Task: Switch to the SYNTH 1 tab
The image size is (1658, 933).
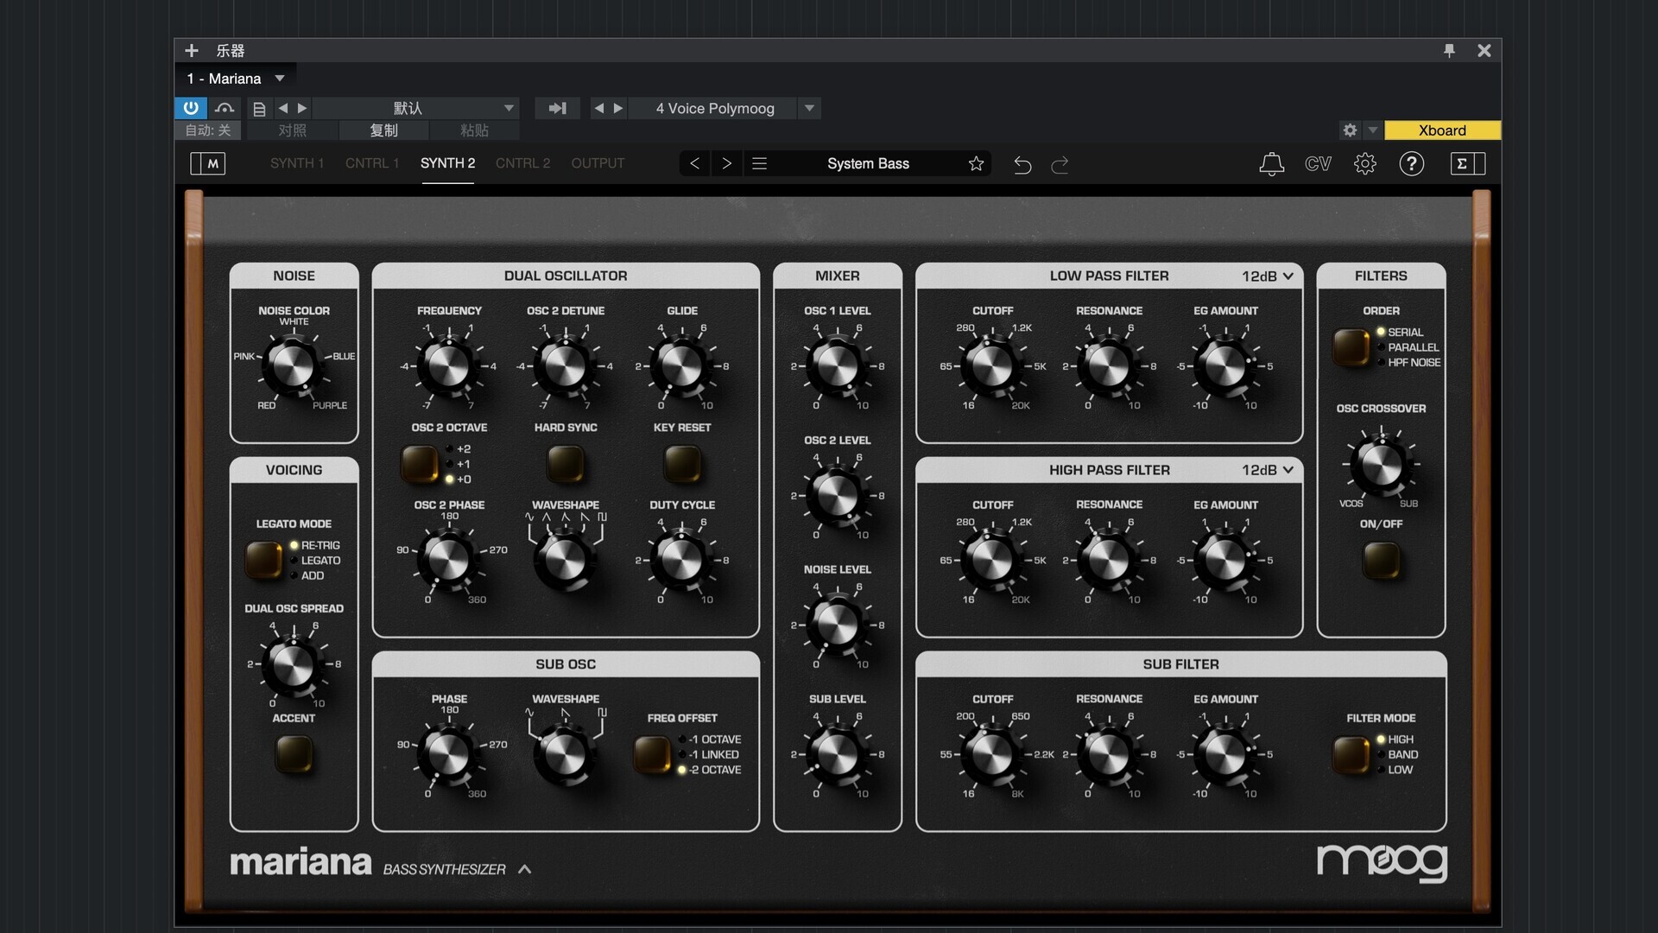Action: click(x=296, y=163)
